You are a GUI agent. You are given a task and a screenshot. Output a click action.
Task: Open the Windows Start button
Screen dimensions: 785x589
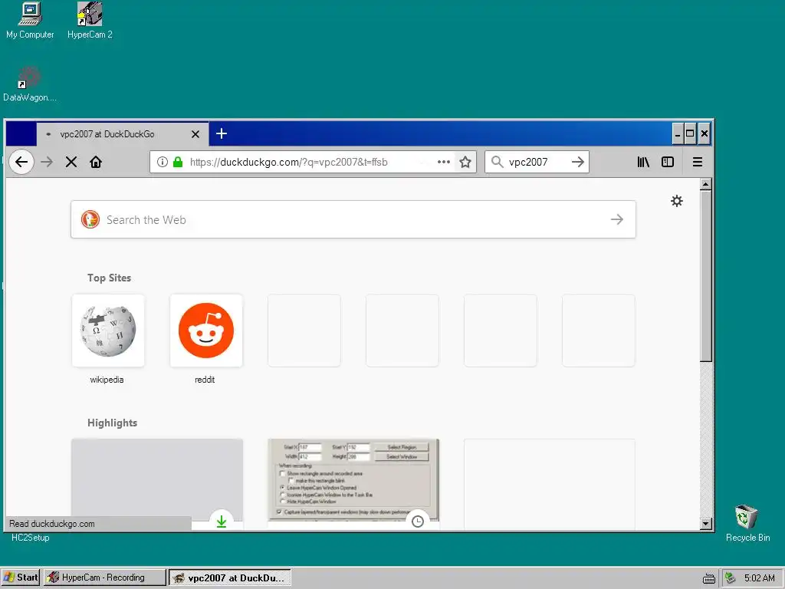21,577
